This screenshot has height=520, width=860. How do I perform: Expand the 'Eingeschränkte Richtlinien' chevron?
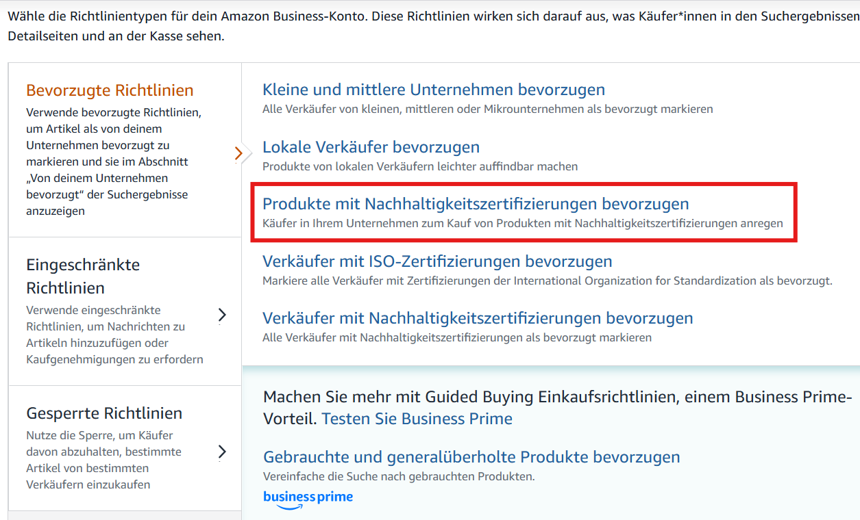coord(222,315)
